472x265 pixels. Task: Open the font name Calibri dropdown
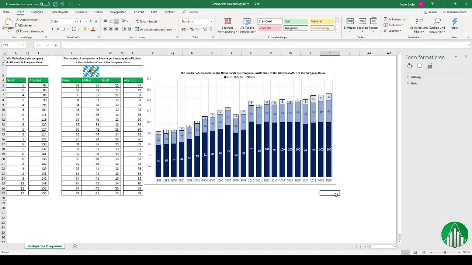point(75,22)
